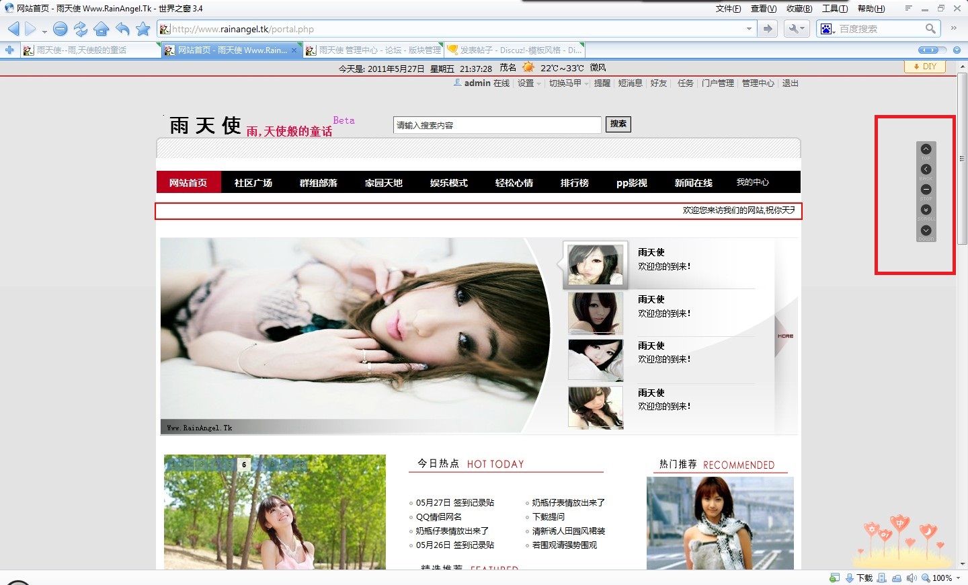
Task: Click the browser toolbar overflow chevron
Action: tap(953, 28)
